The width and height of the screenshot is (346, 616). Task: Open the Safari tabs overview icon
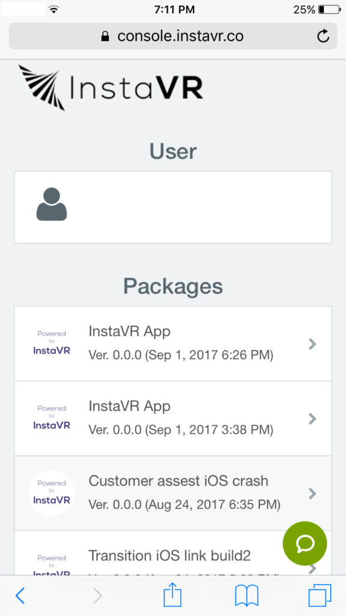pyautogui.click(x=320, y=596)
